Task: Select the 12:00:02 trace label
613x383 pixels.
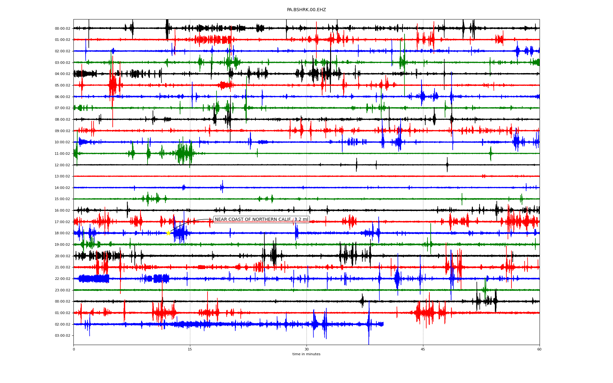Action: pos(62,165)
